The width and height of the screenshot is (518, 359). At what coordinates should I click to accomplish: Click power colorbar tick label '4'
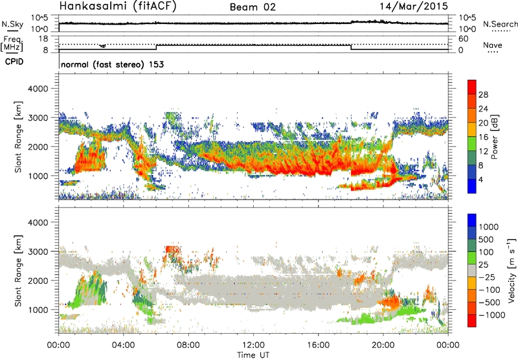[480, 180]
